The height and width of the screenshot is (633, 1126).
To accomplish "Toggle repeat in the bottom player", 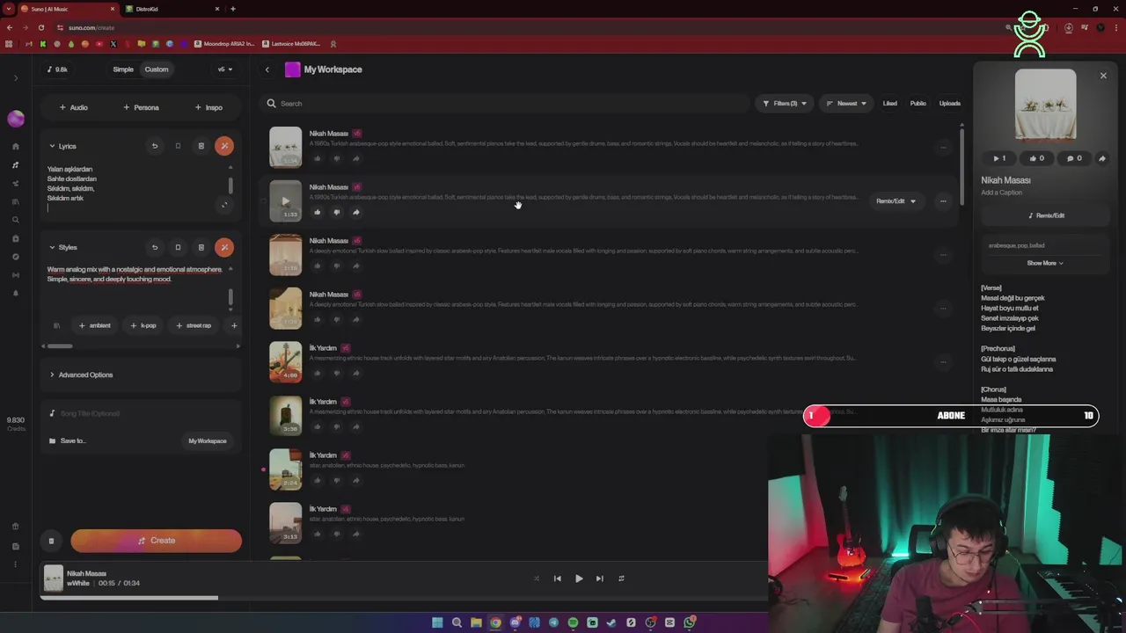I will click(621, 578).
